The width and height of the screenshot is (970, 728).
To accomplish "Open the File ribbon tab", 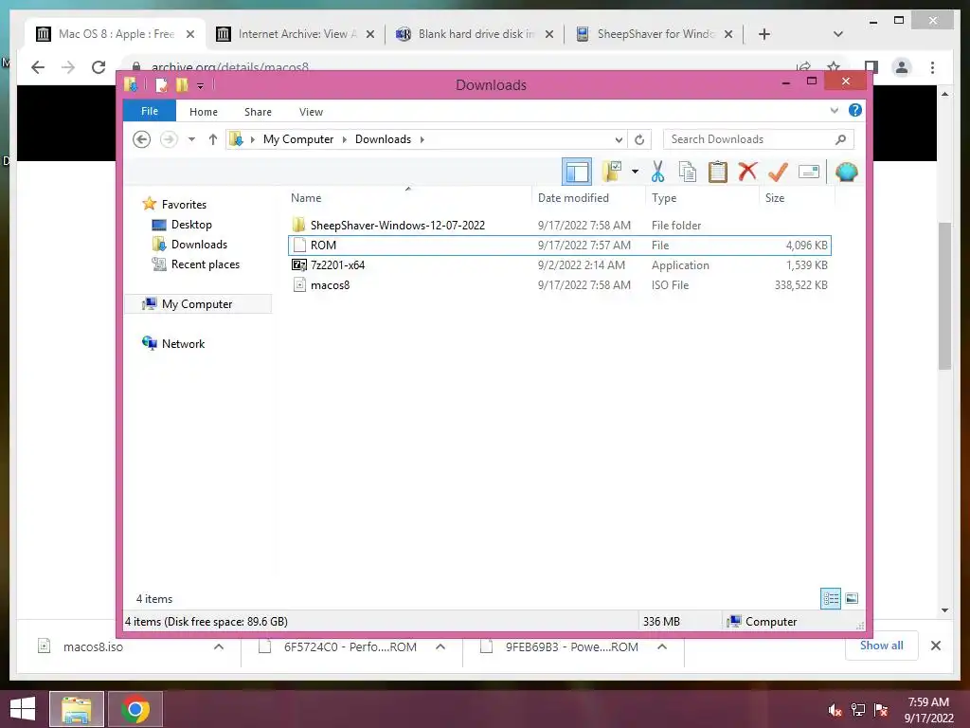I will tap(150, 112).
